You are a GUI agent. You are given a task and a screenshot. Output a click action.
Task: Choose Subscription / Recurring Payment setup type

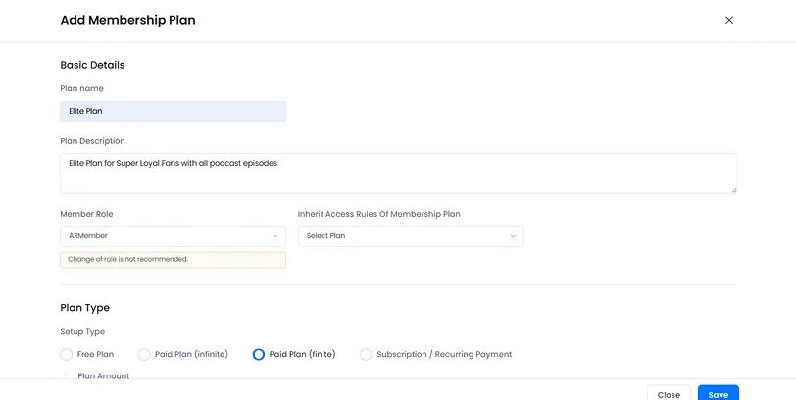[366, 354]
